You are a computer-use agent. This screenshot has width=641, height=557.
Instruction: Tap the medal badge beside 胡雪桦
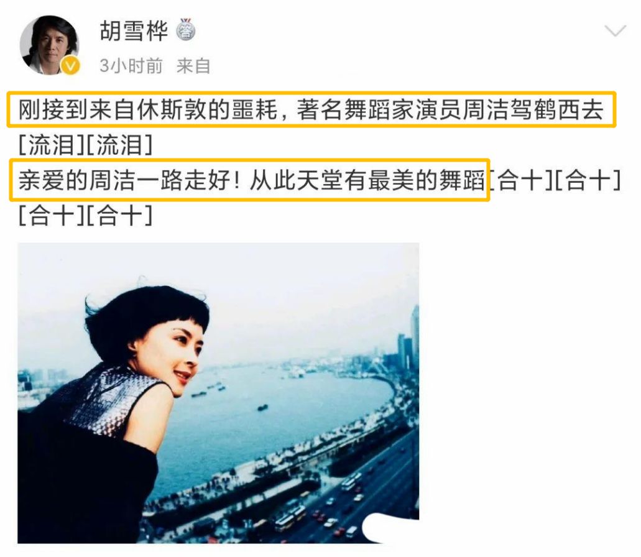(x=186, y=30)
